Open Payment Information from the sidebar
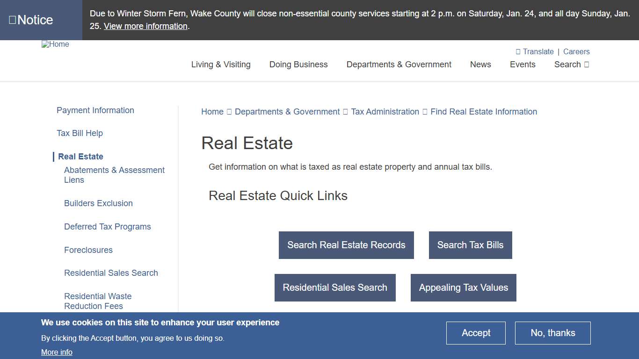Screen dimensions: 639x359 click(x=95, y=110)
